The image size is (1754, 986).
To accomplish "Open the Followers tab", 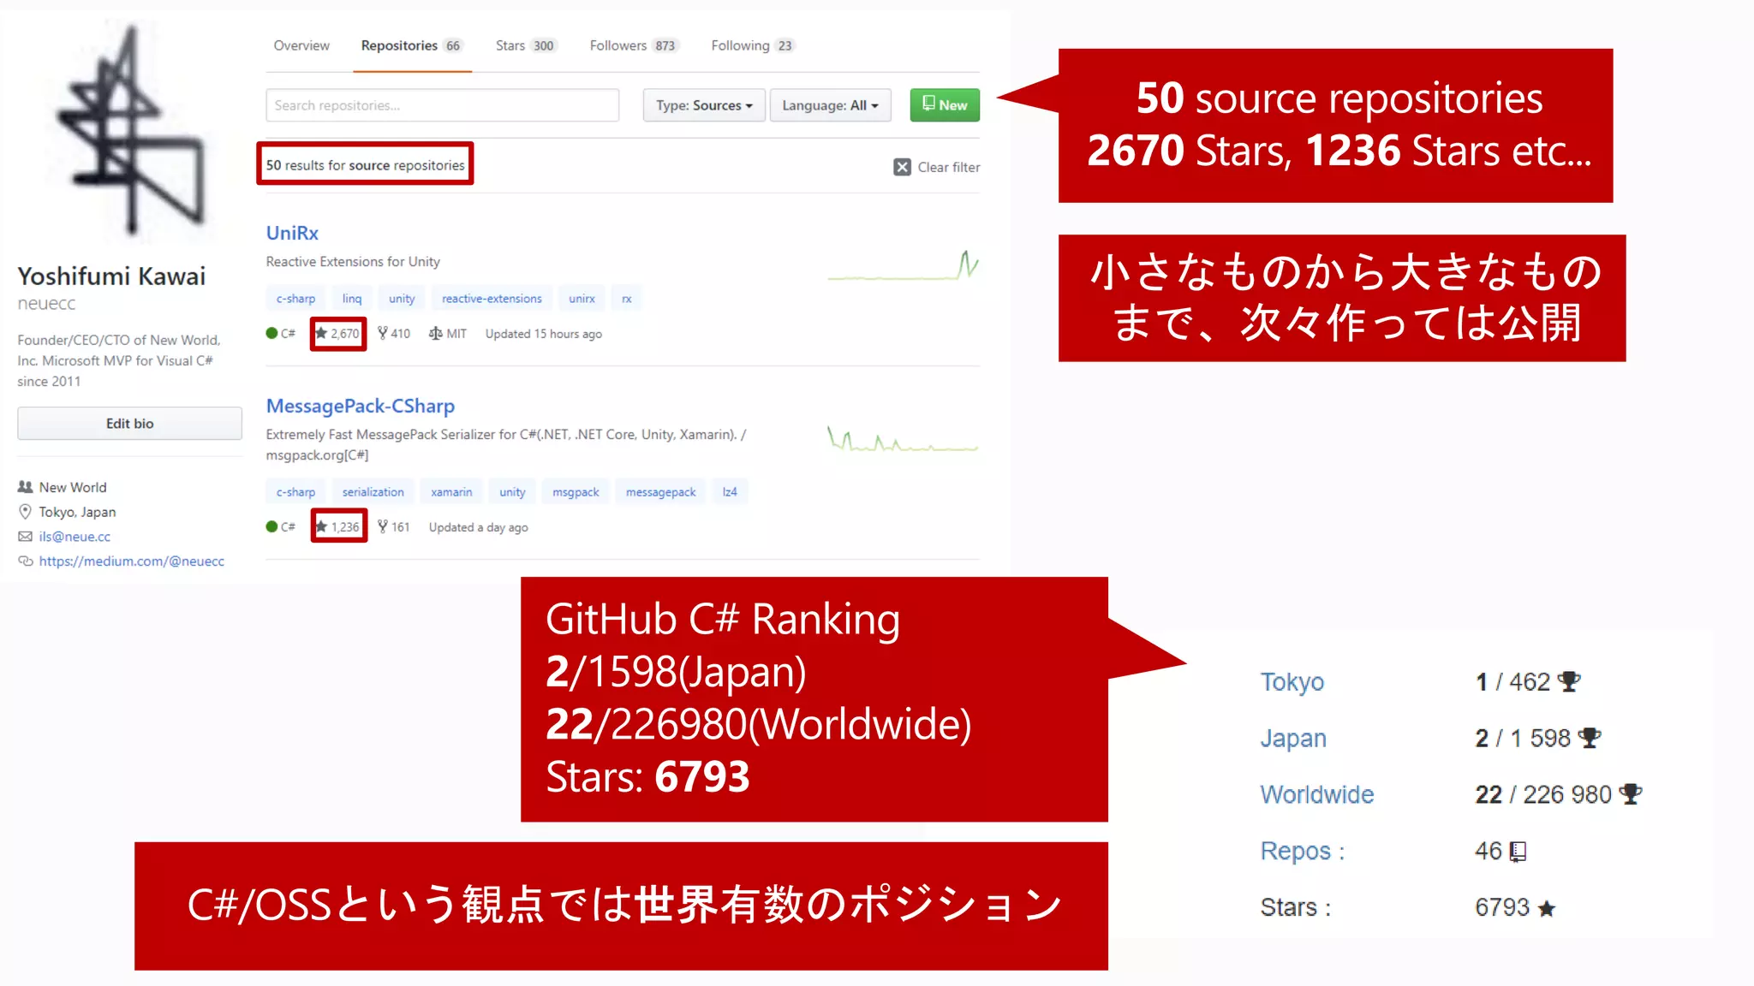I will (x=632, y=45).
